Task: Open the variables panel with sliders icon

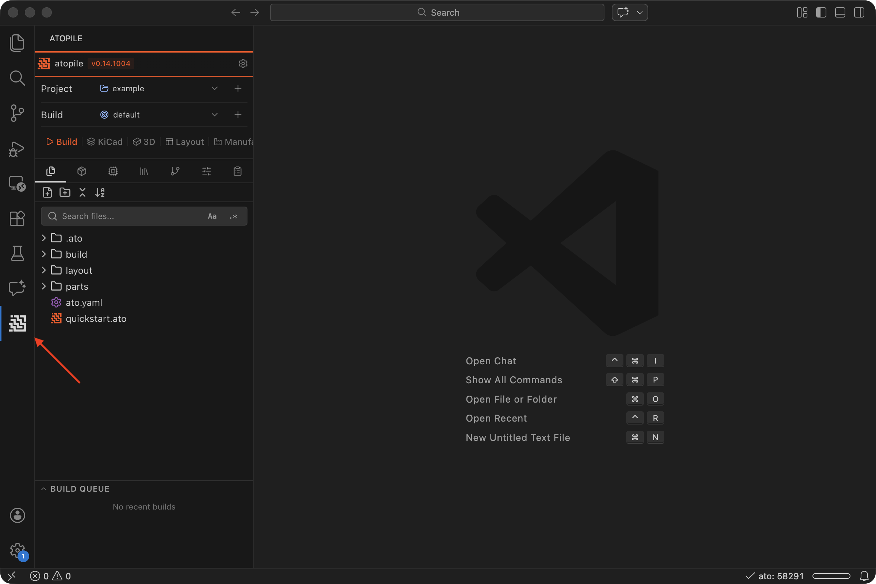Action: [x=206, y=171]
